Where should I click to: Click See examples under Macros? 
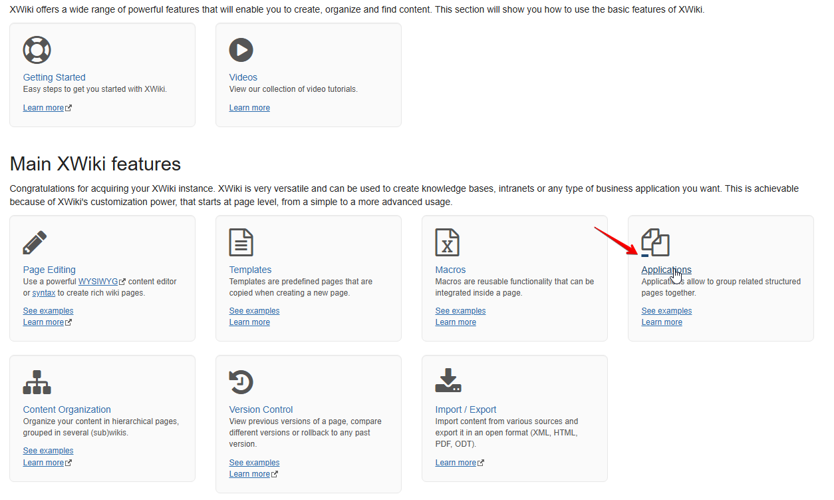pyautogui.click(x=461, y=311)
